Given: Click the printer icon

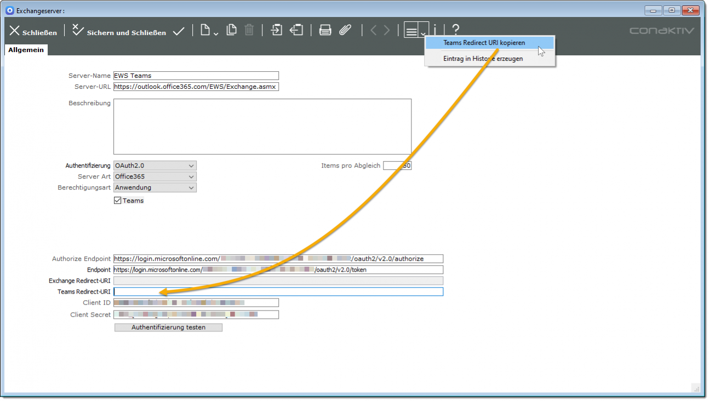Looking at the screenshot, I should click(x=325, y=31).
